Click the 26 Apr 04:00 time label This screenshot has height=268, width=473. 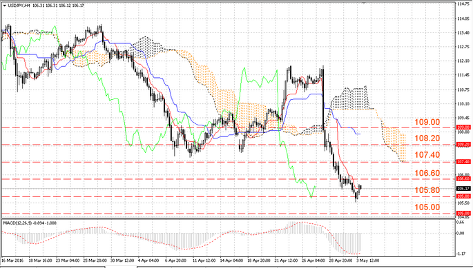click(x=313, y=260)
